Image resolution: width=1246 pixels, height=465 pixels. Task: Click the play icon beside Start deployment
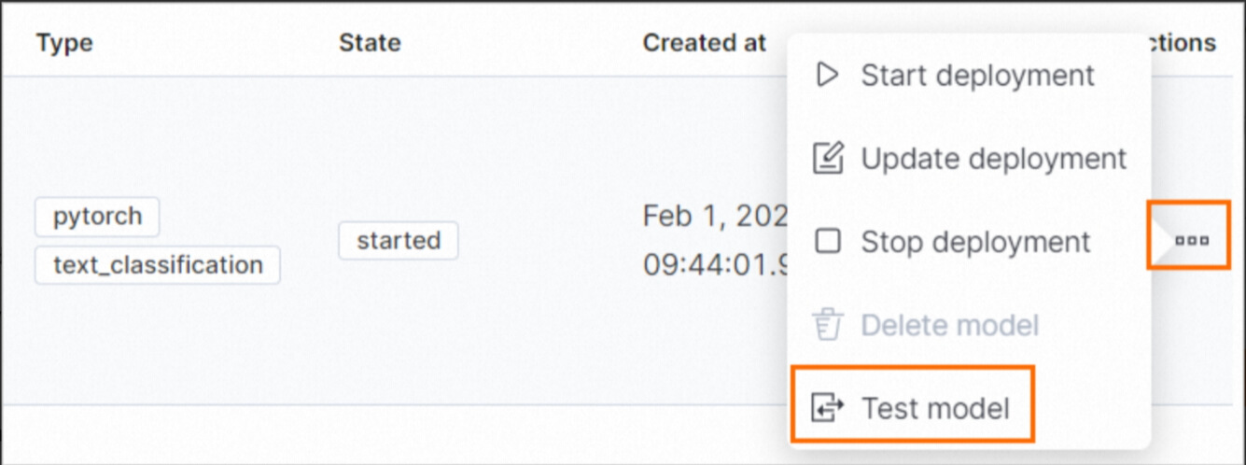[x=827, y=75]
